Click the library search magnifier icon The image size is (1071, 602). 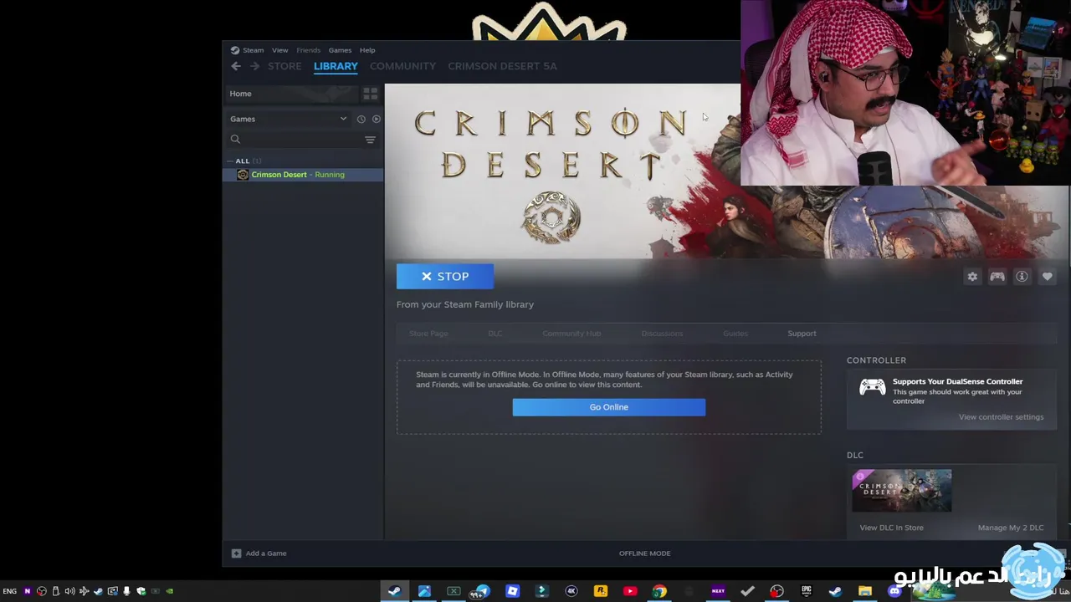[235, 140]
